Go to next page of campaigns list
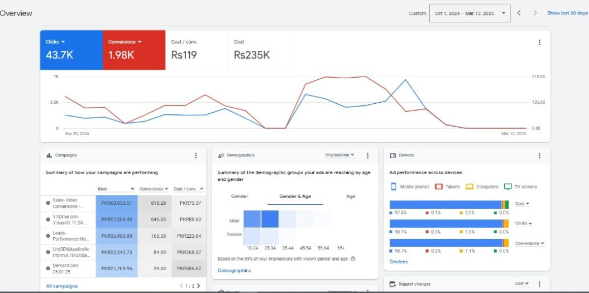The width and height of the screenshot is (589, 293). click(x=198, y=286)
